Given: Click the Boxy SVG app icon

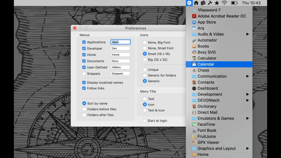Looking at the screenshot, I should coord(194,52).
